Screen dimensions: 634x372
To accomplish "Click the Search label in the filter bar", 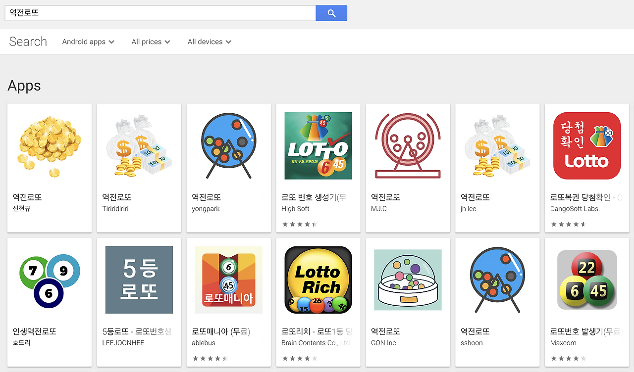I will pyautogui.click(x=28, y=42).
